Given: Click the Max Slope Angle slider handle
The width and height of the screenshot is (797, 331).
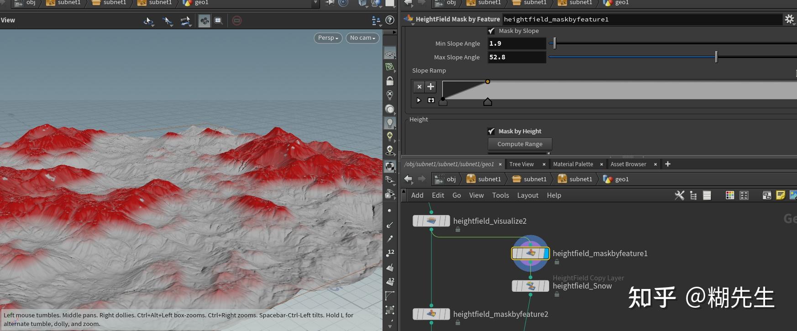Looking at the screenshot, I should [716, 57].
